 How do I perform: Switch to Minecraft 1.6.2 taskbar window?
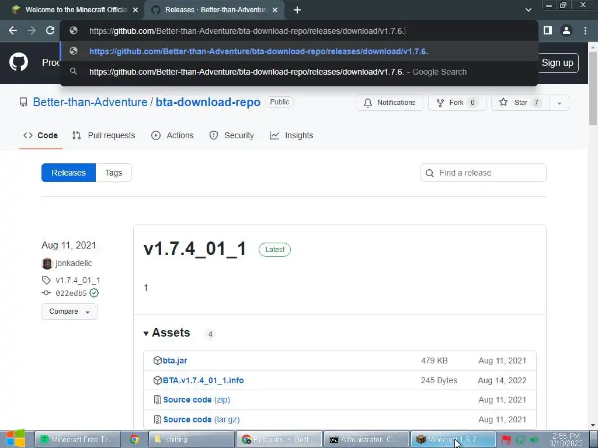tap(453, 439)
